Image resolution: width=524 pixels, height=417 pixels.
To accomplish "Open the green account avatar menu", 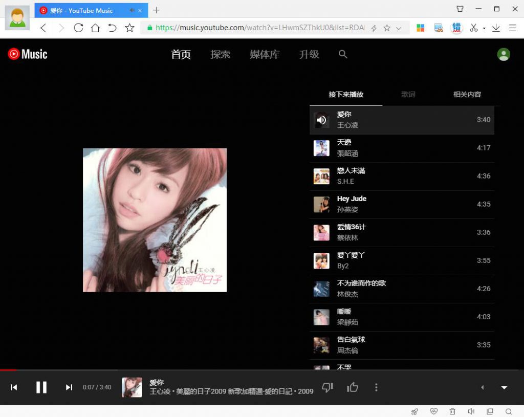I will click(504, 54).
